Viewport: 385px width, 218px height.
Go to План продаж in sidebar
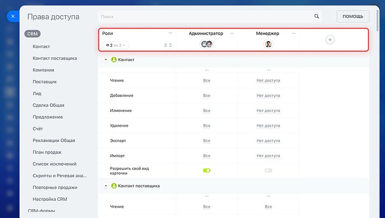pyautogui.click(x=47, y=152)
